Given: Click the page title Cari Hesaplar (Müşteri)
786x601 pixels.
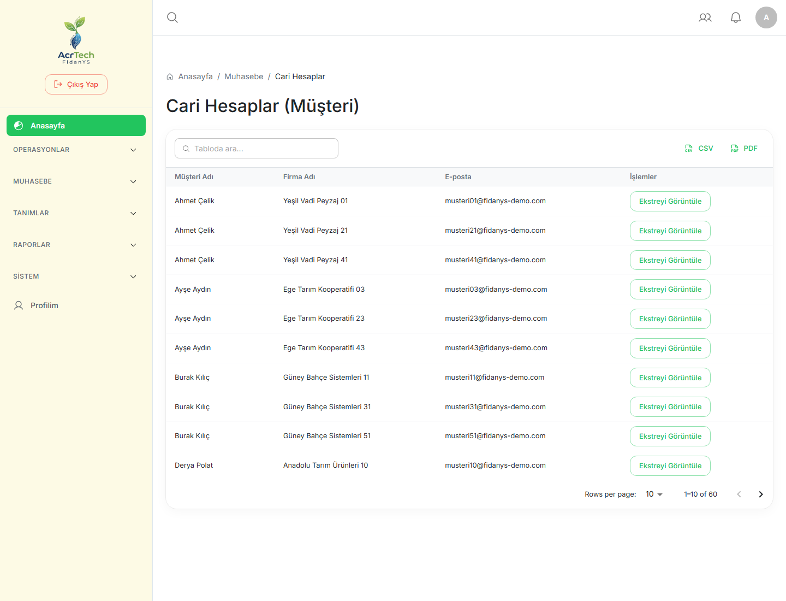Looking at the screenshot, I should click(x=263, y=106).
